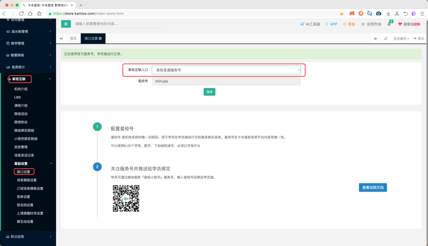This screenshot has width=428, height=246.
Task: Click the green hamburger menu toggle button
Action: 66,24
